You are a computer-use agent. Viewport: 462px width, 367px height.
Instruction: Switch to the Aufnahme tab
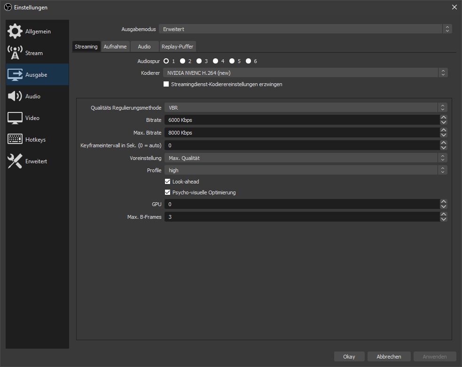point(115,47)
